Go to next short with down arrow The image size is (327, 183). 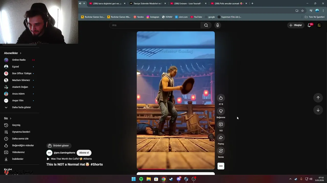point(318,110)
